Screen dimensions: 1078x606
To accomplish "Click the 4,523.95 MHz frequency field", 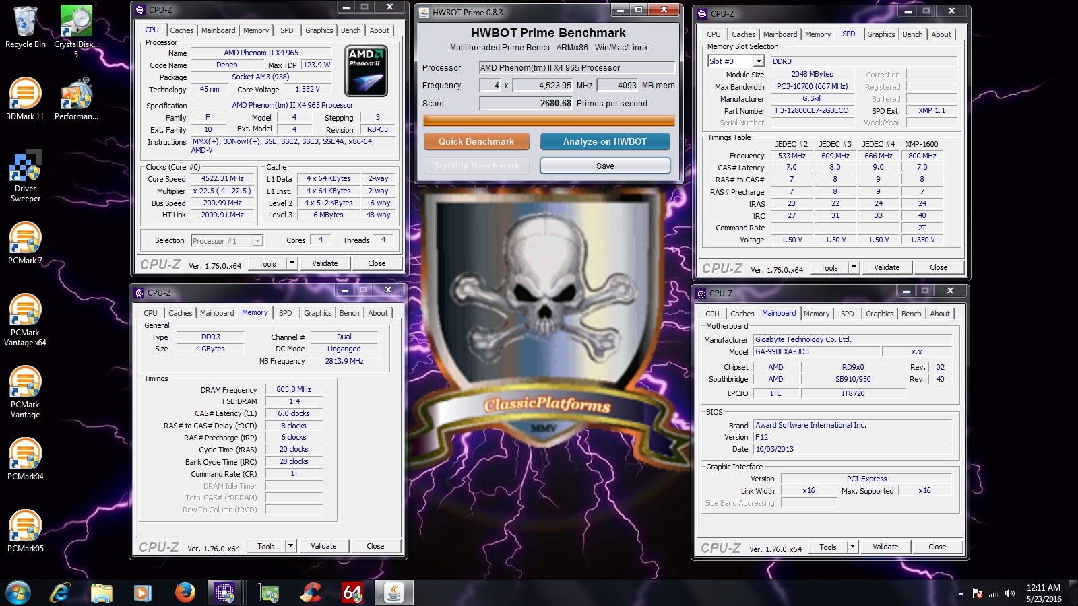I will [543, 85].
